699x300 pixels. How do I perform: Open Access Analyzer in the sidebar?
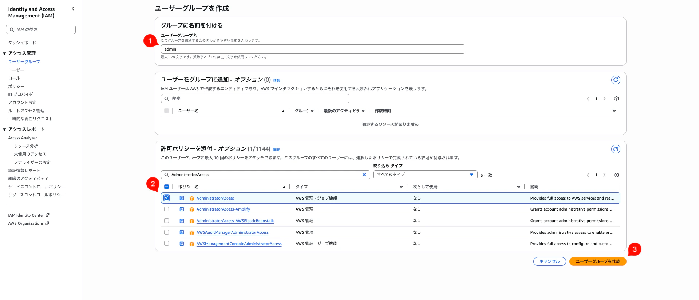[23, 138]
